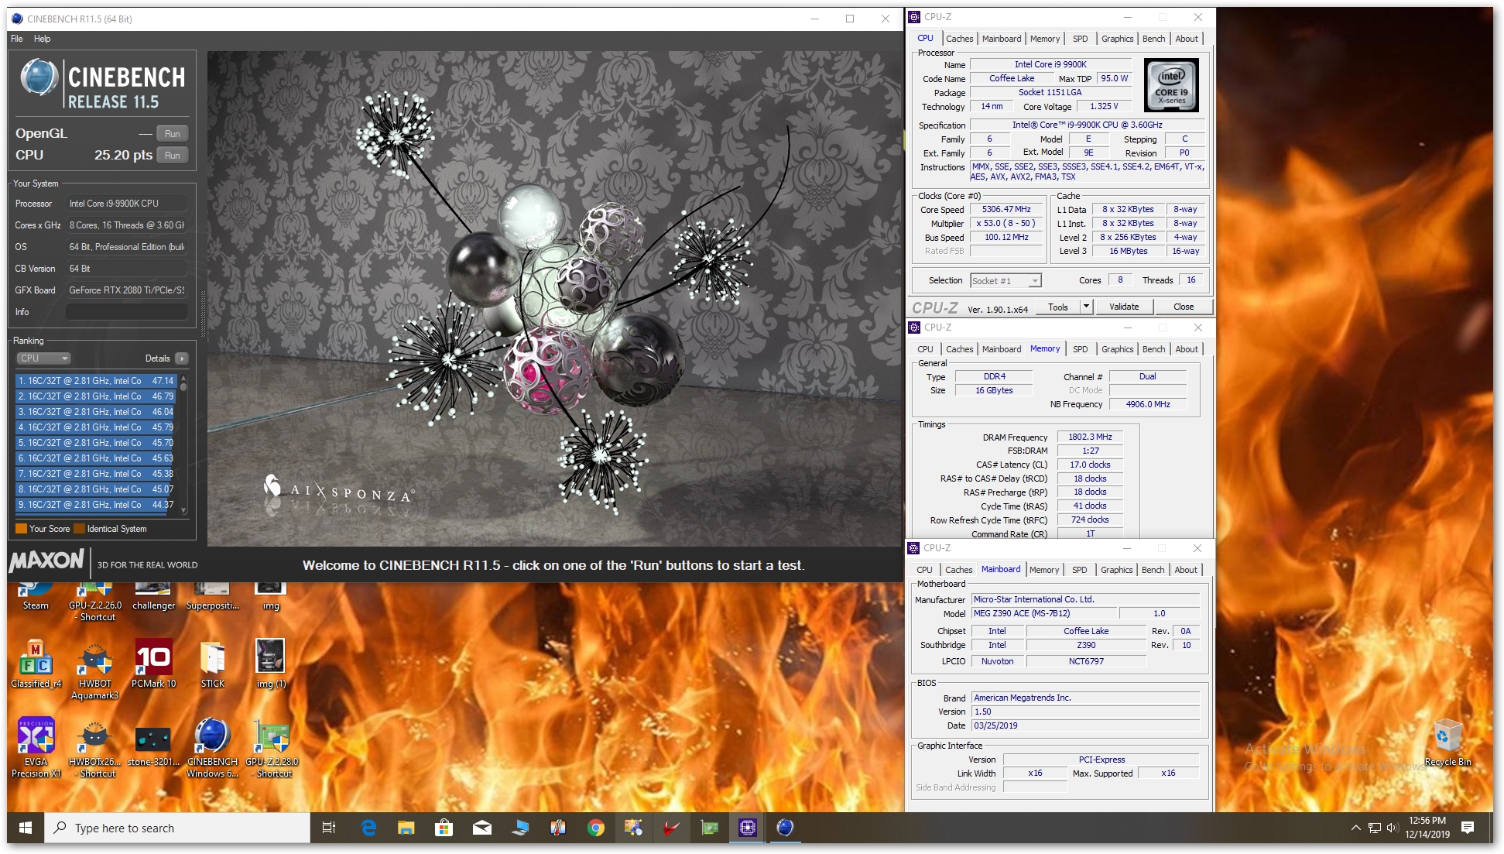Screen dimensions: 1504x854
Task: Click the Close button in CPU-Z
Action: tap(1184, 307)
